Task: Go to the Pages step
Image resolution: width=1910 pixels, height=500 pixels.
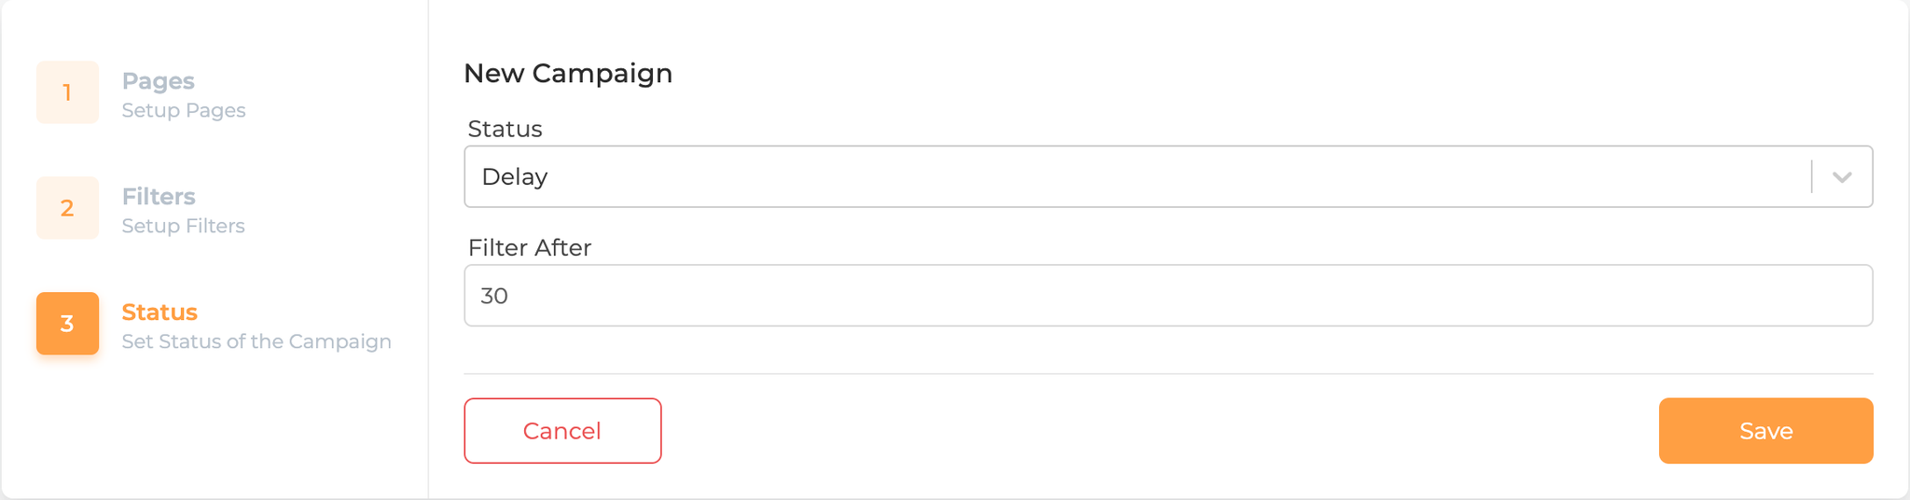Action: point(158,81)
